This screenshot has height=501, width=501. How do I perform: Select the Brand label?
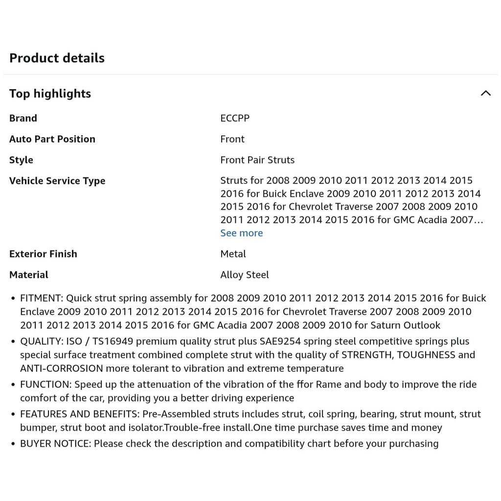(x=23, y=118)
